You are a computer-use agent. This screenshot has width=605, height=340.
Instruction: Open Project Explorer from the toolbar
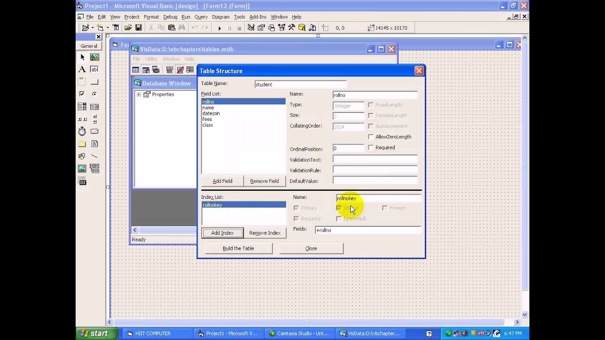click(x=251, y=28)
